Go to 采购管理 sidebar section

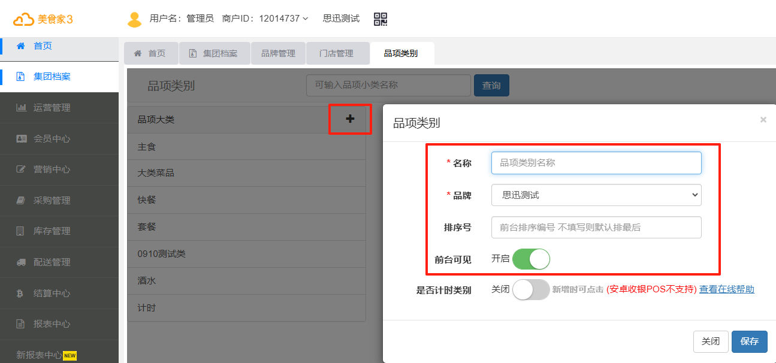pos(52,201)
